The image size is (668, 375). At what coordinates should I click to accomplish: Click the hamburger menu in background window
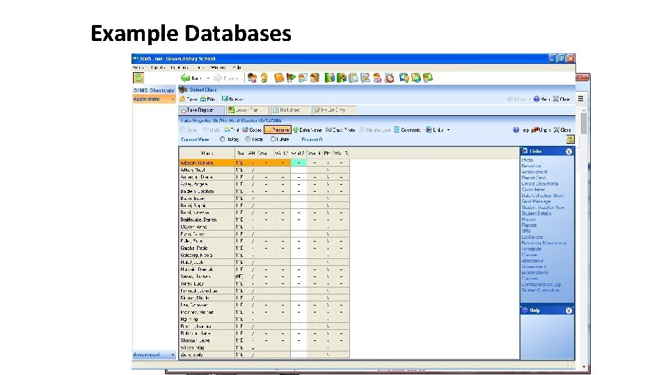pyautogui.click(x=580, y=99)
